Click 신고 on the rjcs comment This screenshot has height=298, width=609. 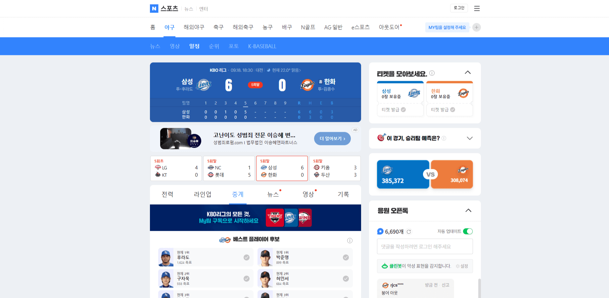pyautogui.click(x=445, y=285)
